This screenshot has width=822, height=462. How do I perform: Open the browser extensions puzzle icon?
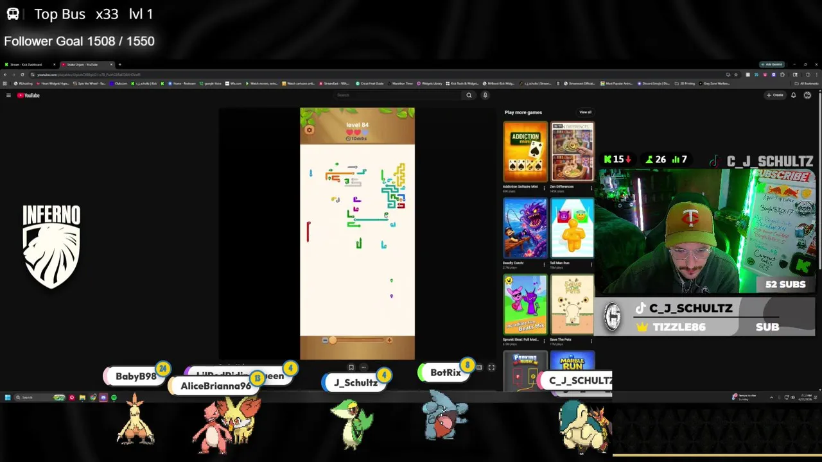pos(782,74)
